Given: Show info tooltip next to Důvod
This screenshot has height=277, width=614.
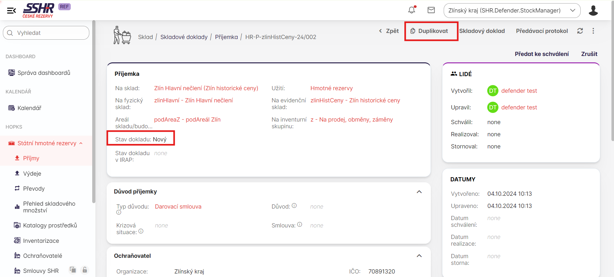Looking at the screenshot, I should pos(294,206).
